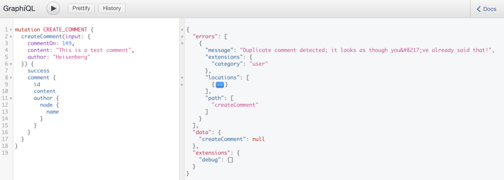Click the Docs chevron arrow icon
Screen dimensions: 504x180
479,9
